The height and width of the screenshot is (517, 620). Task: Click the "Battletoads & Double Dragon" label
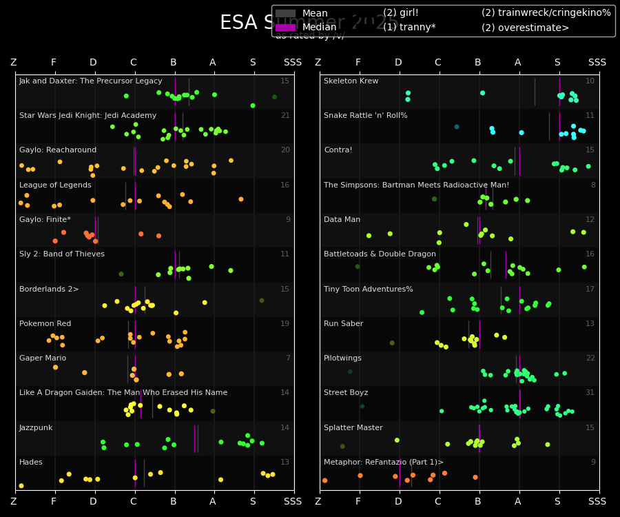(380, 254)
